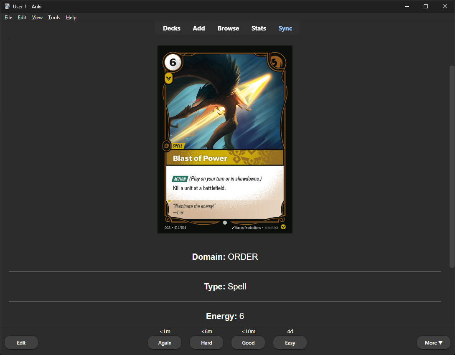455x355 pixels.
Task: Open the Add card screen
Action: (198, 28)
